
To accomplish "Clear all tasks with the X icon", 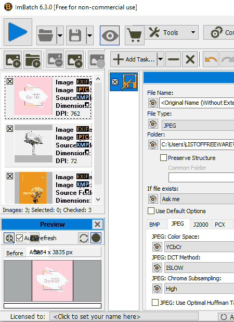I will 190,59.
